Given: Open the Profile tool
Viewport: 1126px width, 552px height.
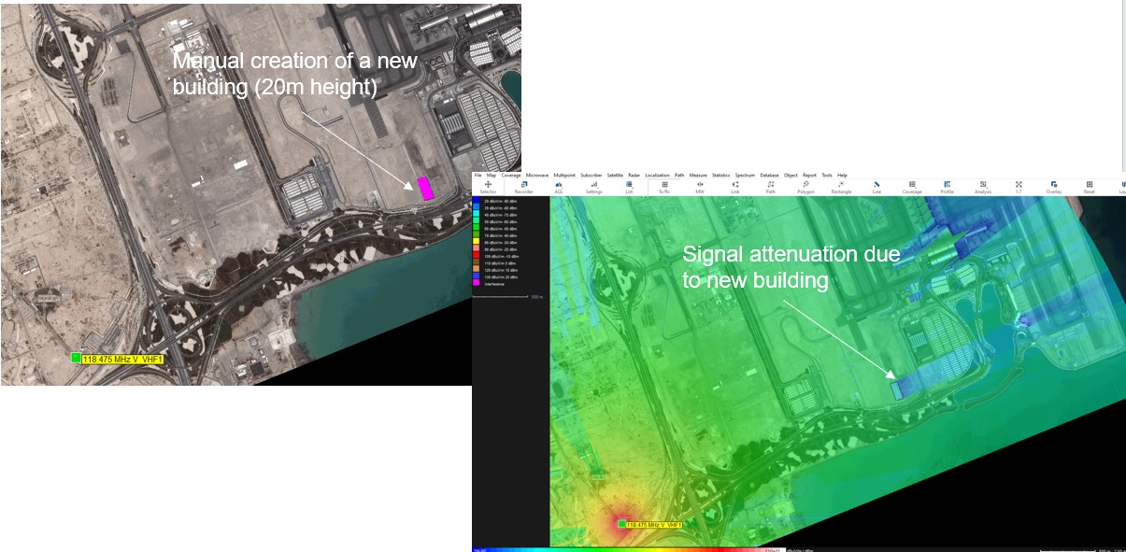Looking at the screenshot, I should 948,187.
